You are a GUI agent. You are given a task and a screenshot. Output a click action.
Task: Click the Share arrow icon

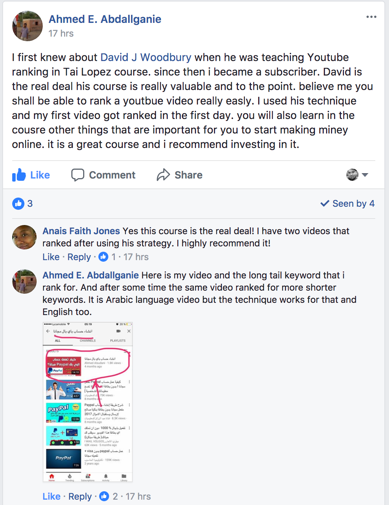163,175
